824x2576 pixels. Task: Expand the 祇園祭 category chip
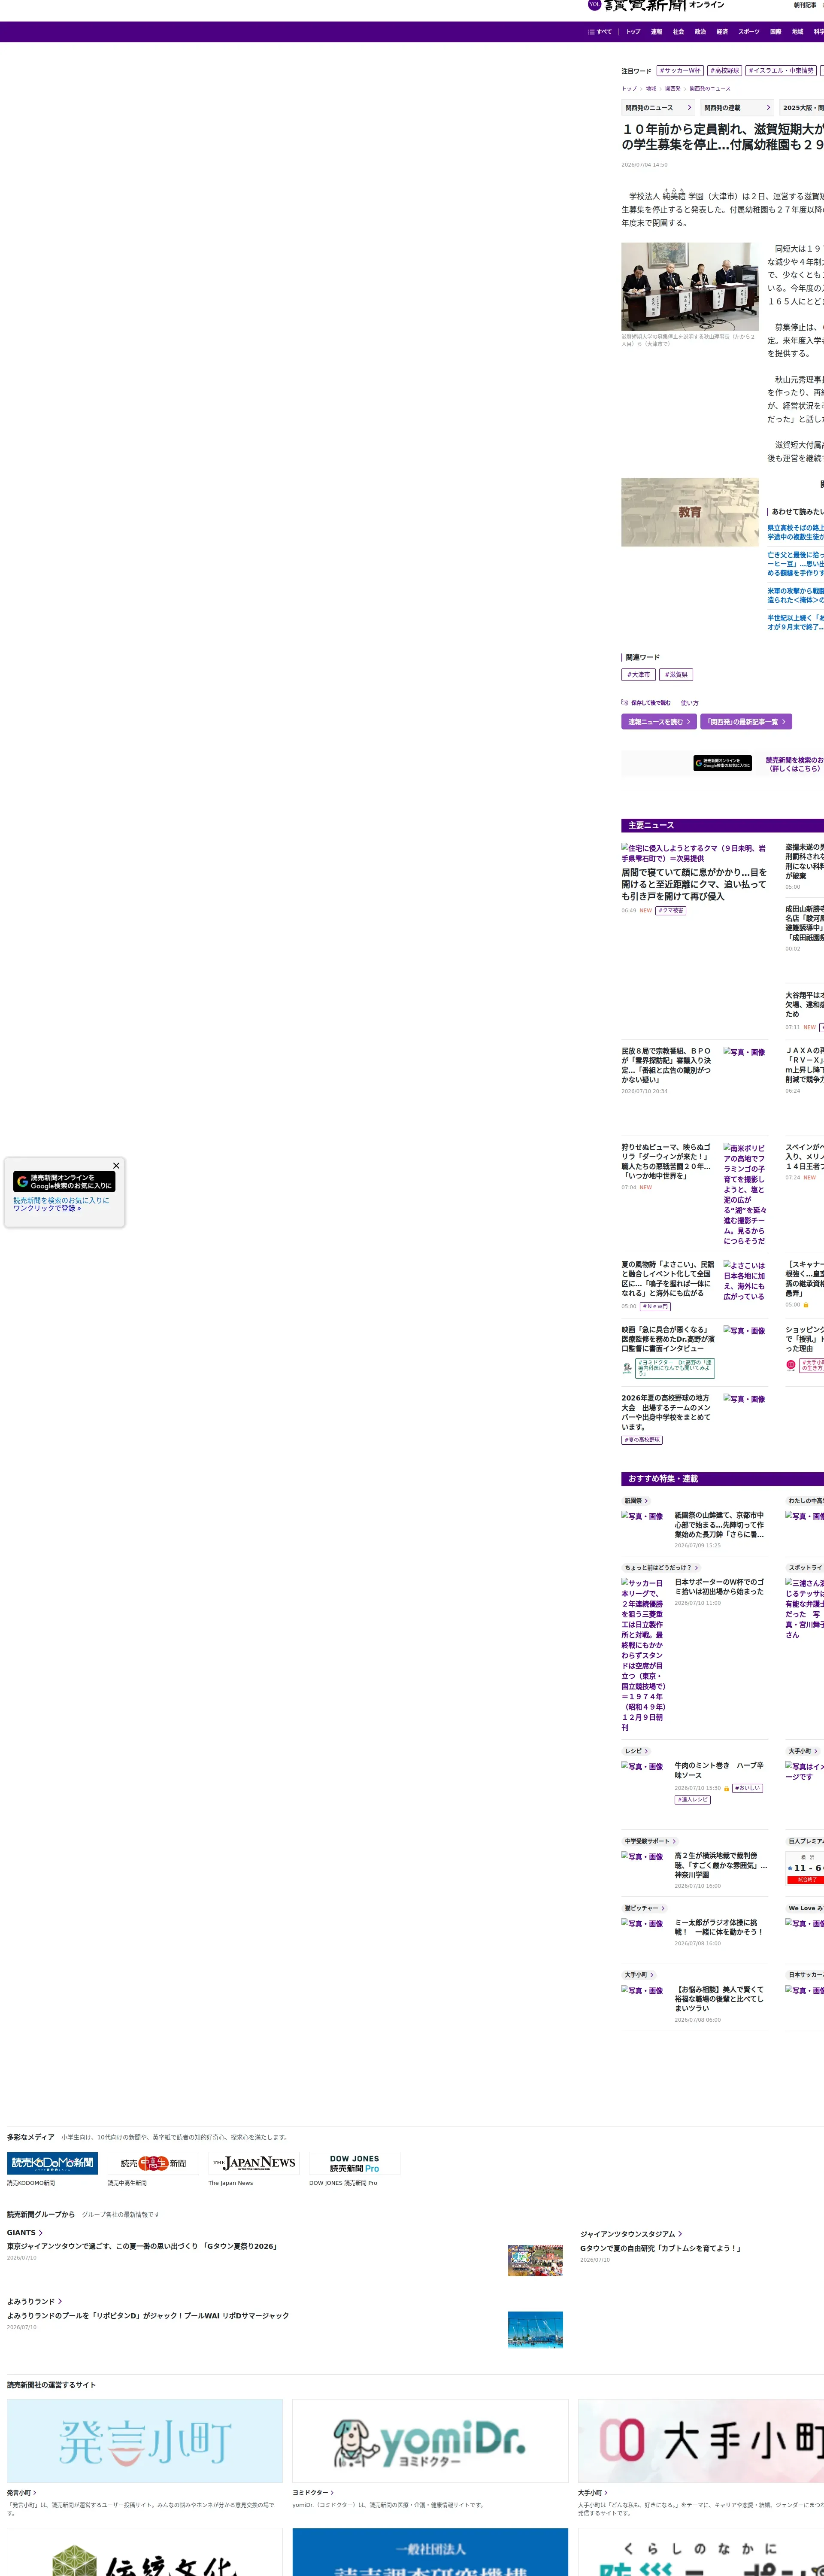(x=636, y=1501)
